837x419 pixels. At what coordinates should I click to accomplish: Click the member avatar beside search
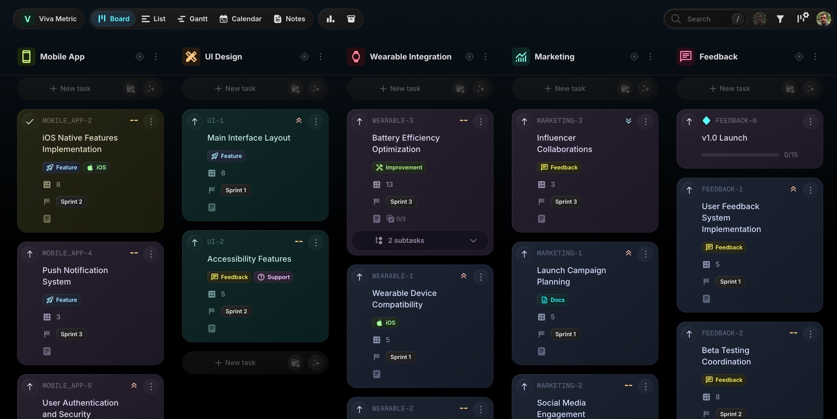(760, 19)
